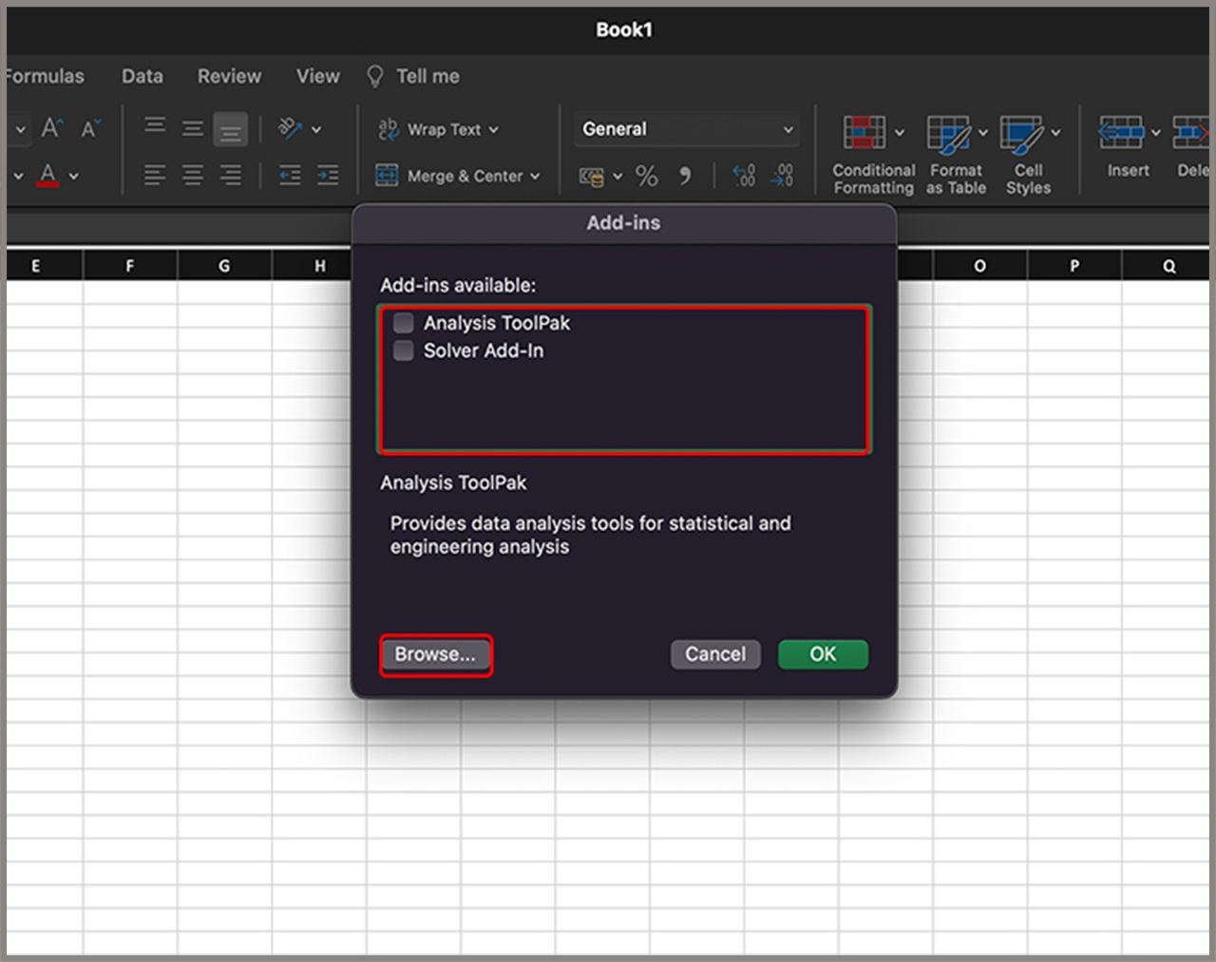Click the Cell Styles icon
This screenshot has height=962, width=1216.
[x=1021, y=134]
